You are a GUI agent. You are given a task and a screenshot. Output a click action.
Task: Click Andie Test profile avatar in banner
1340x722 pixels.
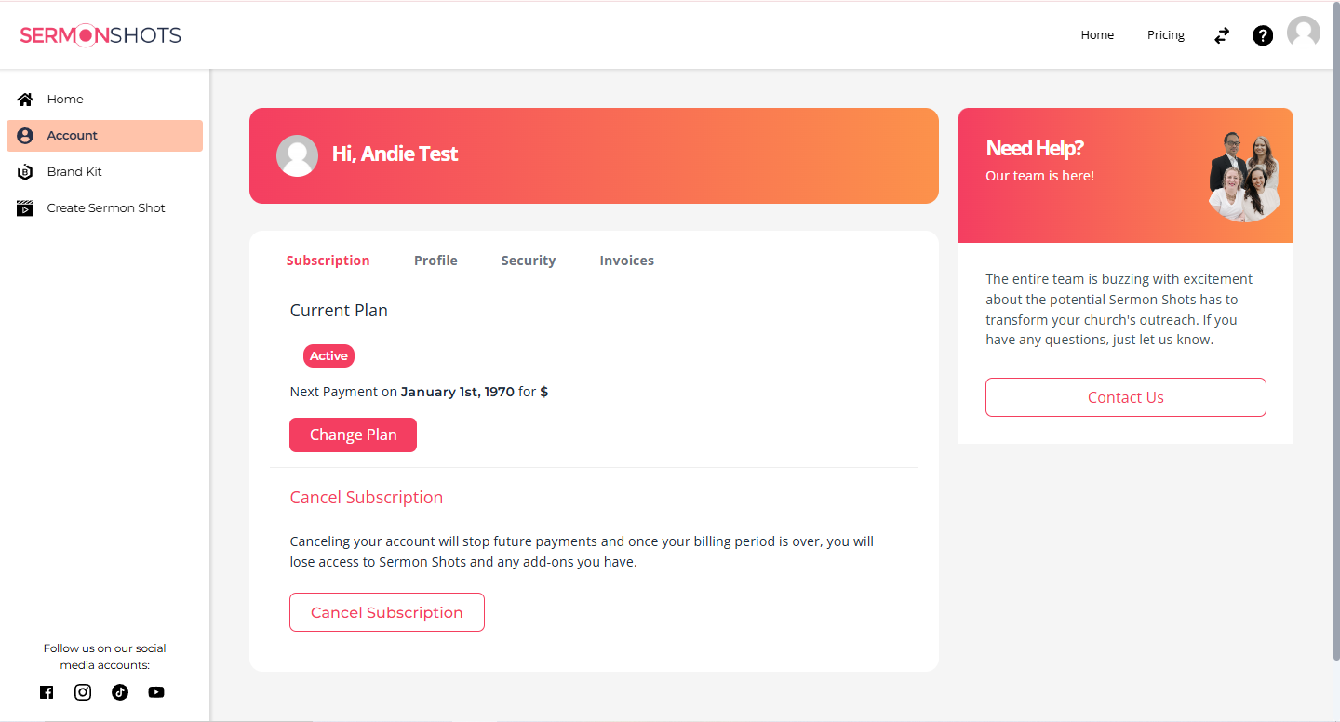click(298, 155)
